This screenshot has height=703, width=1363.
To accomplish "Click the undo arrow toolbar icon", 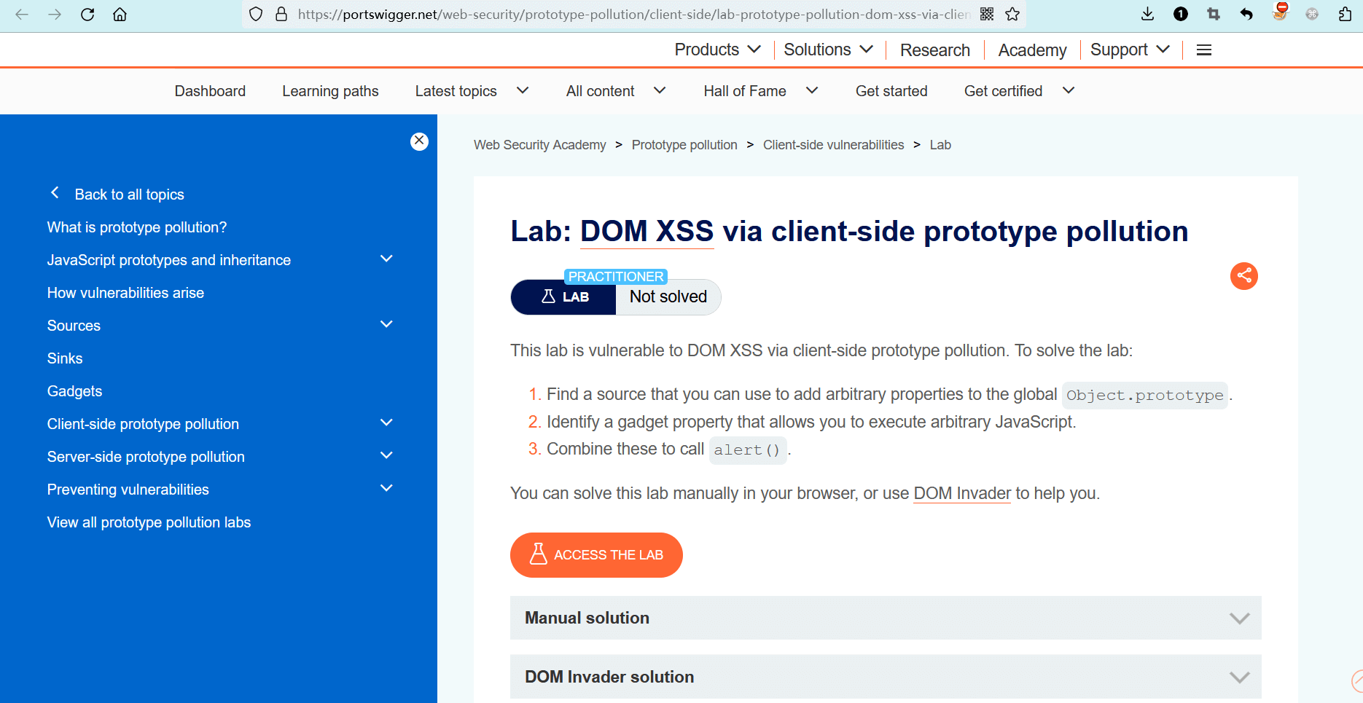I will click(x=1246, y=14).
